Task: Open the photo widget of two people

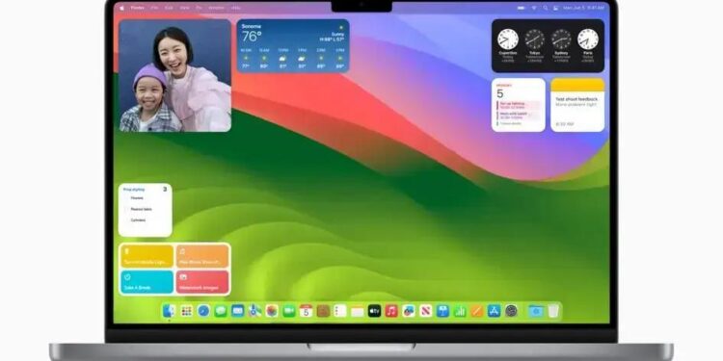Action: 175,75
